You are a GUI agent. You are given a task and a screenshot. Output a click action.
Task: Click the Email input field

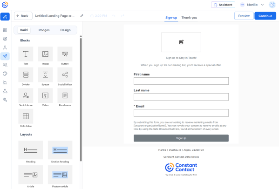(181, 113)
